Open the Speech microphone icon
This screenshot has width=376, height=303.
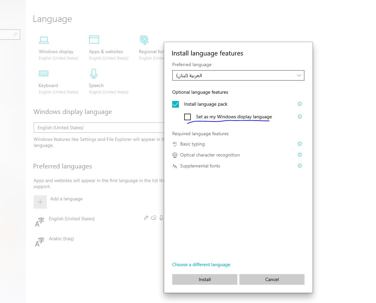tap(94, 74)
